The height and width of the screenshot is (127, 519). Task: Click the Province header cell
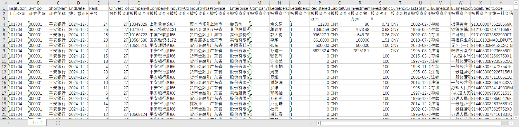219,8
